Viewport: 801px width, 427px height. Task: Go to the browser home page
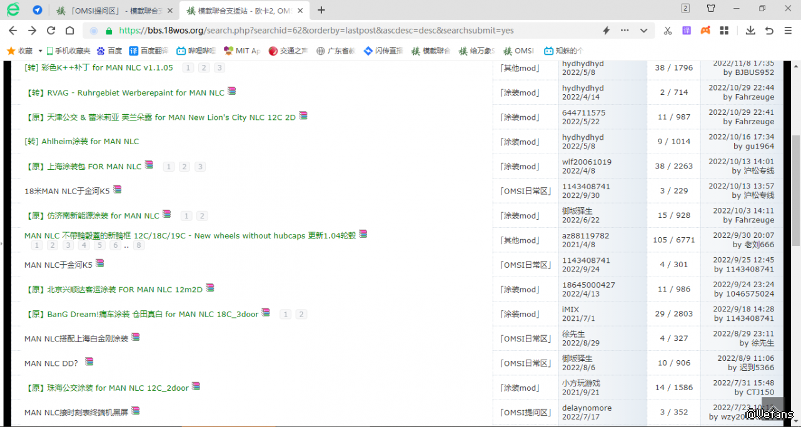(x=70, y=31)
